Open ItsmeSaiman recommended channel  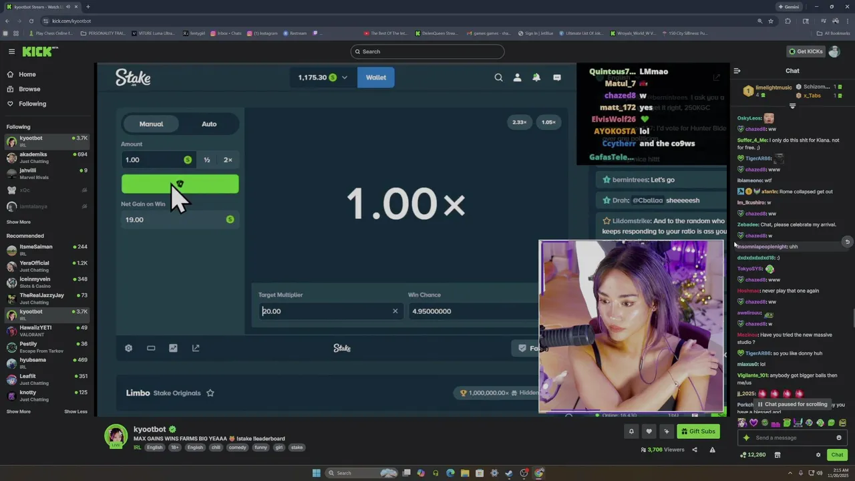tap(47, 250)
